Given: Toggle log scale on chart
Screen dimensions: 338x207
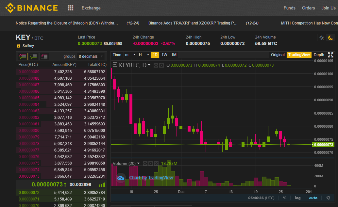Looking at the screenshot, I should pos(297,198).
